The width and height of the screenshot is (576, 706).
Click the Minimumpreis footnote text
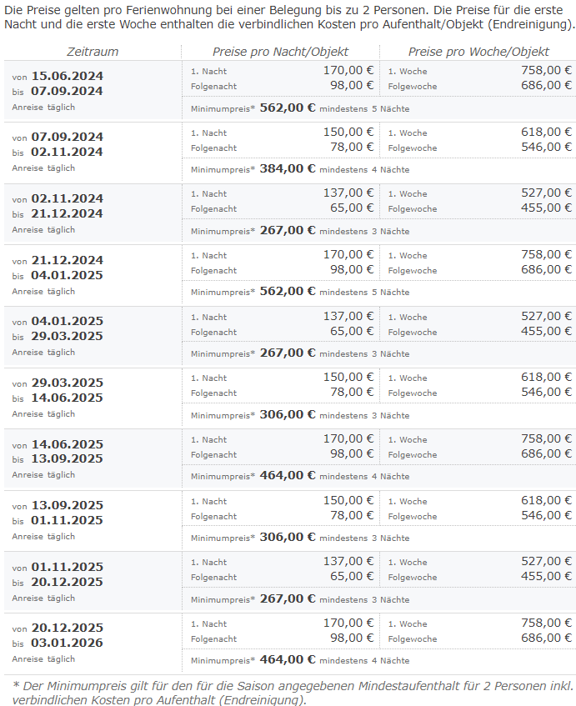[293, 693]
